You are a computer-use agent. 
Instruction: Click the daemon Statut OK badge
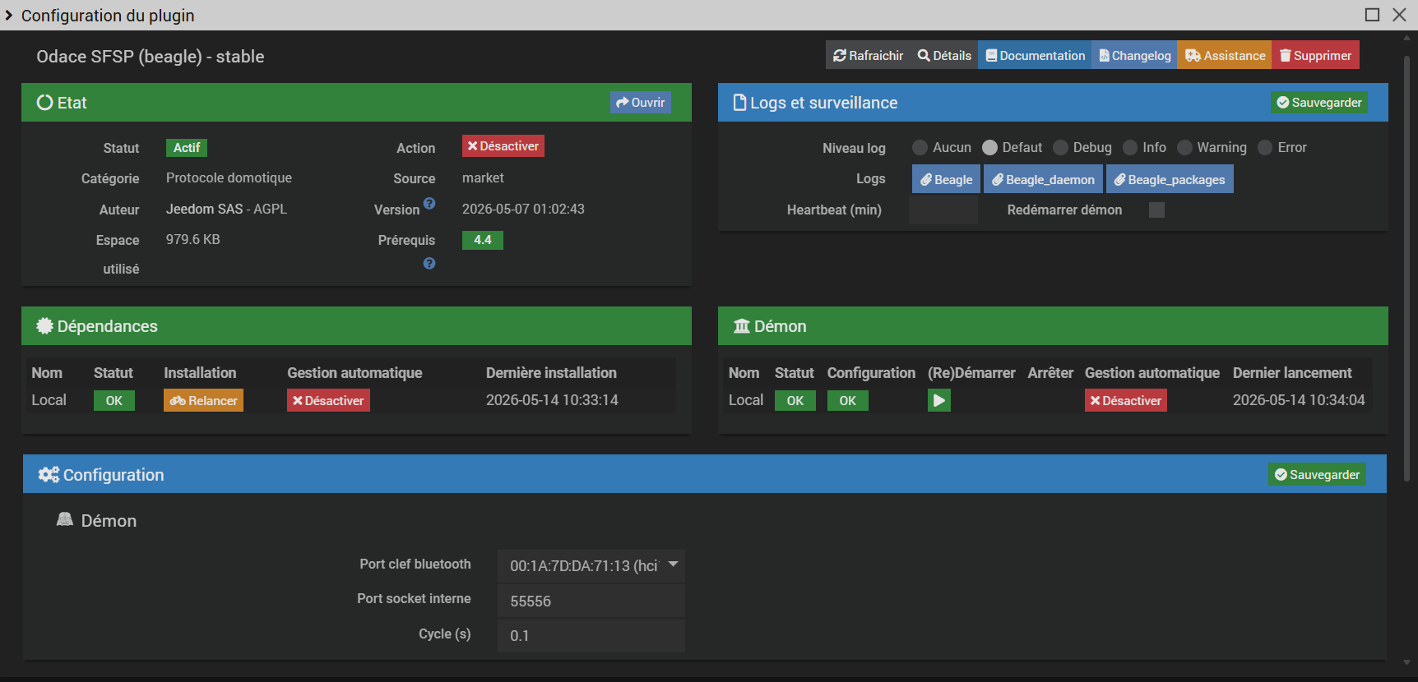click(795, 400)
